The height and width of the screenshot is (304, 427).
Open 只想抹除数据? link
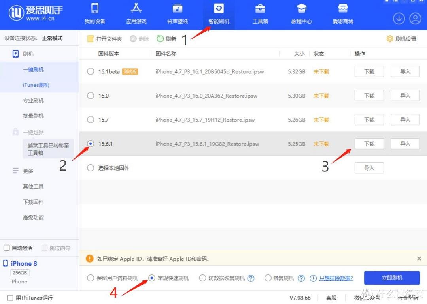click(x=336, y=278)
